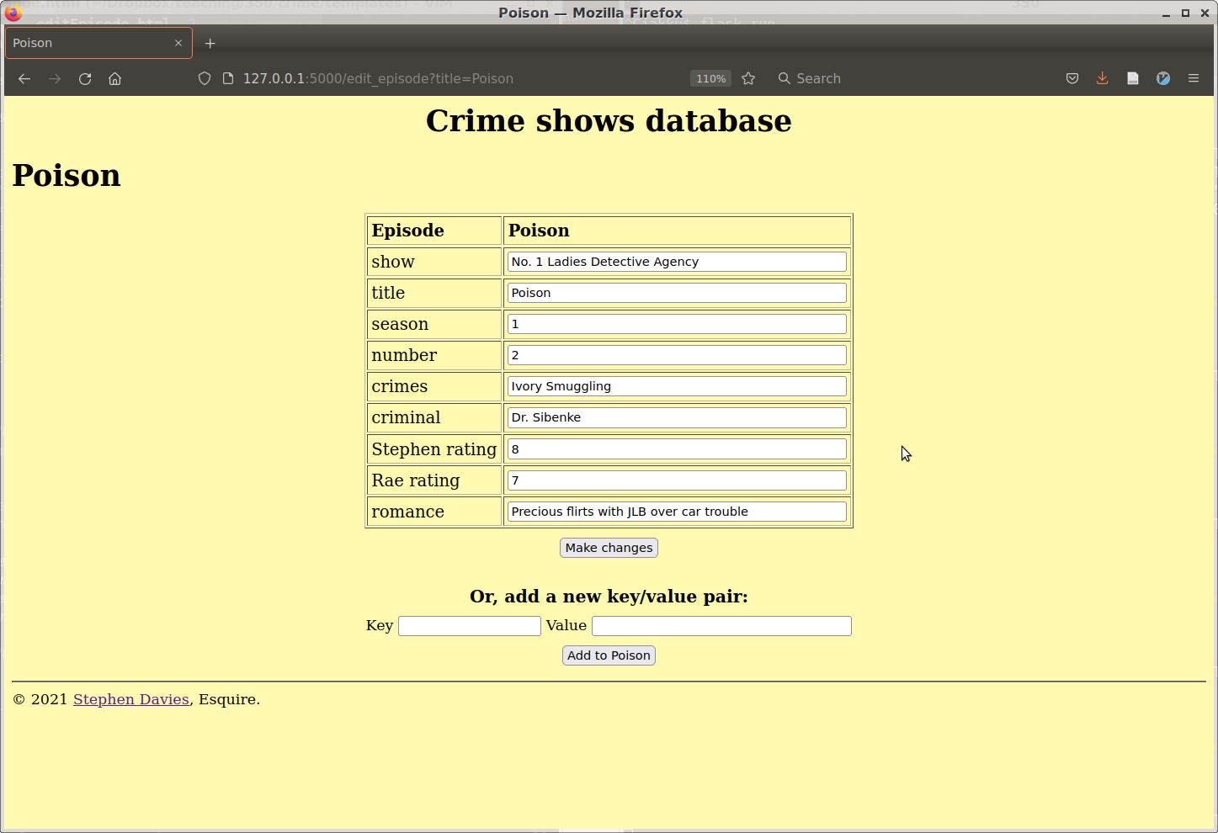Open a new tab with plus button
This screenshot has height=833, width=1218.
click(210, 43)
